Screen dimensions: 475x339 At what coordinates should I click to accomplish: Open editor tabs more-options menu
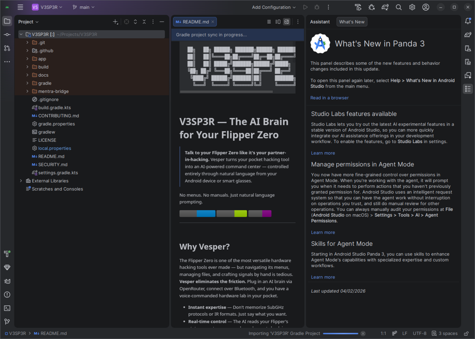click(x=298, y=22)
